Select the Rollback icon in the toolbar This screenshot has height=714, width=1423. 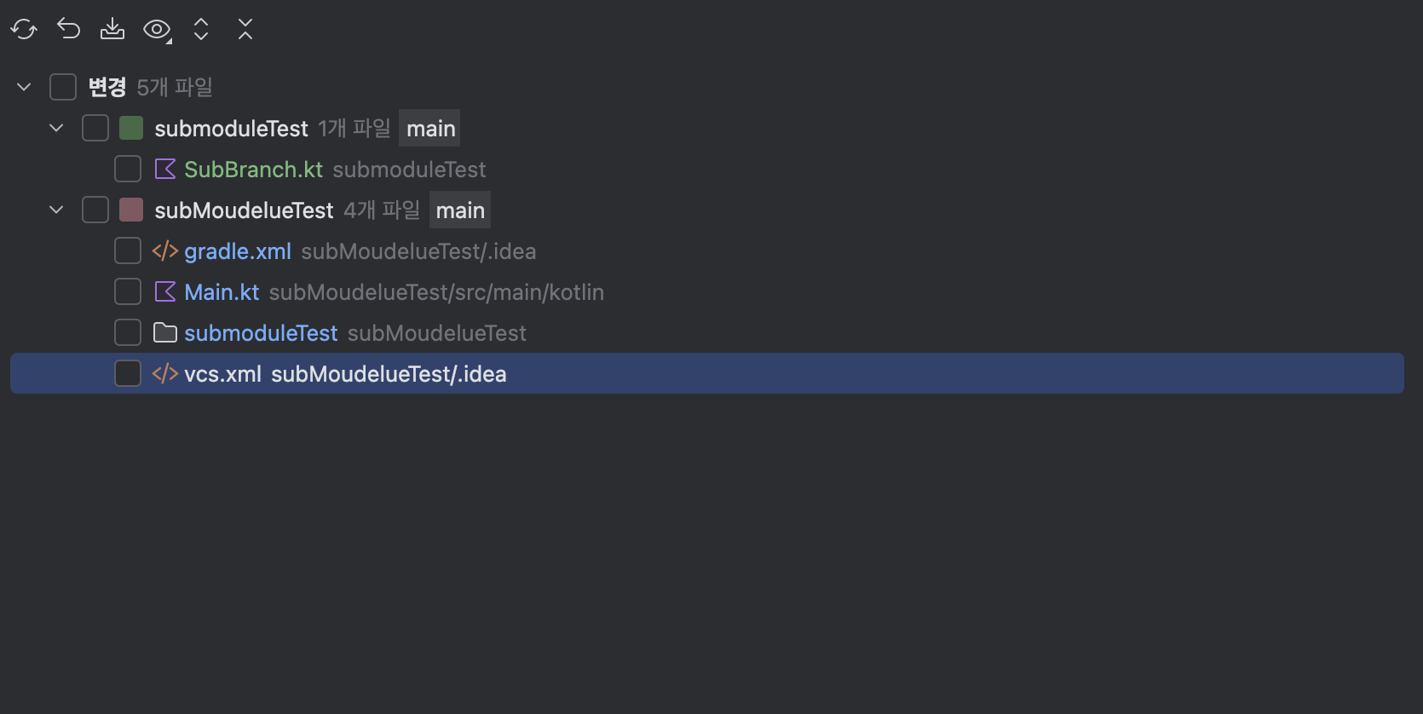click(68, 28)
